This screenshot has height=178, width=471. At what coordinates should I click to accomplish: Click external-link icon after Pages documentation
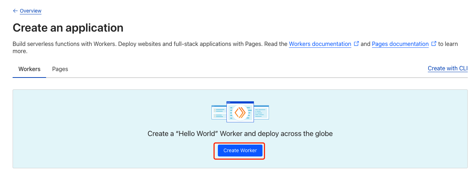click(x=434, y=43)
